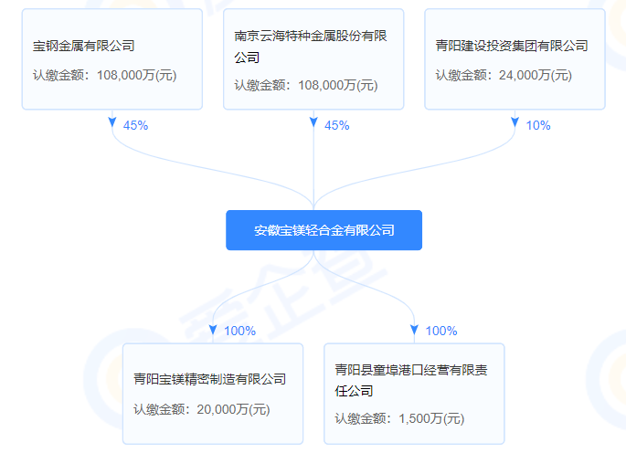Open the 南京云海特种金属股份有限公司 shareholder card
626x453 pixels.
pyautogui.click(x=313, y=59)
